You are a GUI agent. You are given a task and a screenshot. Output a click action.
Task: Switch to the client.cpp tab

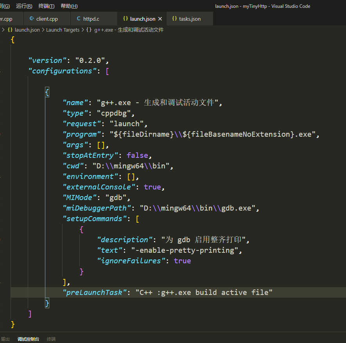pyautogui.click(x=47, y=19)
